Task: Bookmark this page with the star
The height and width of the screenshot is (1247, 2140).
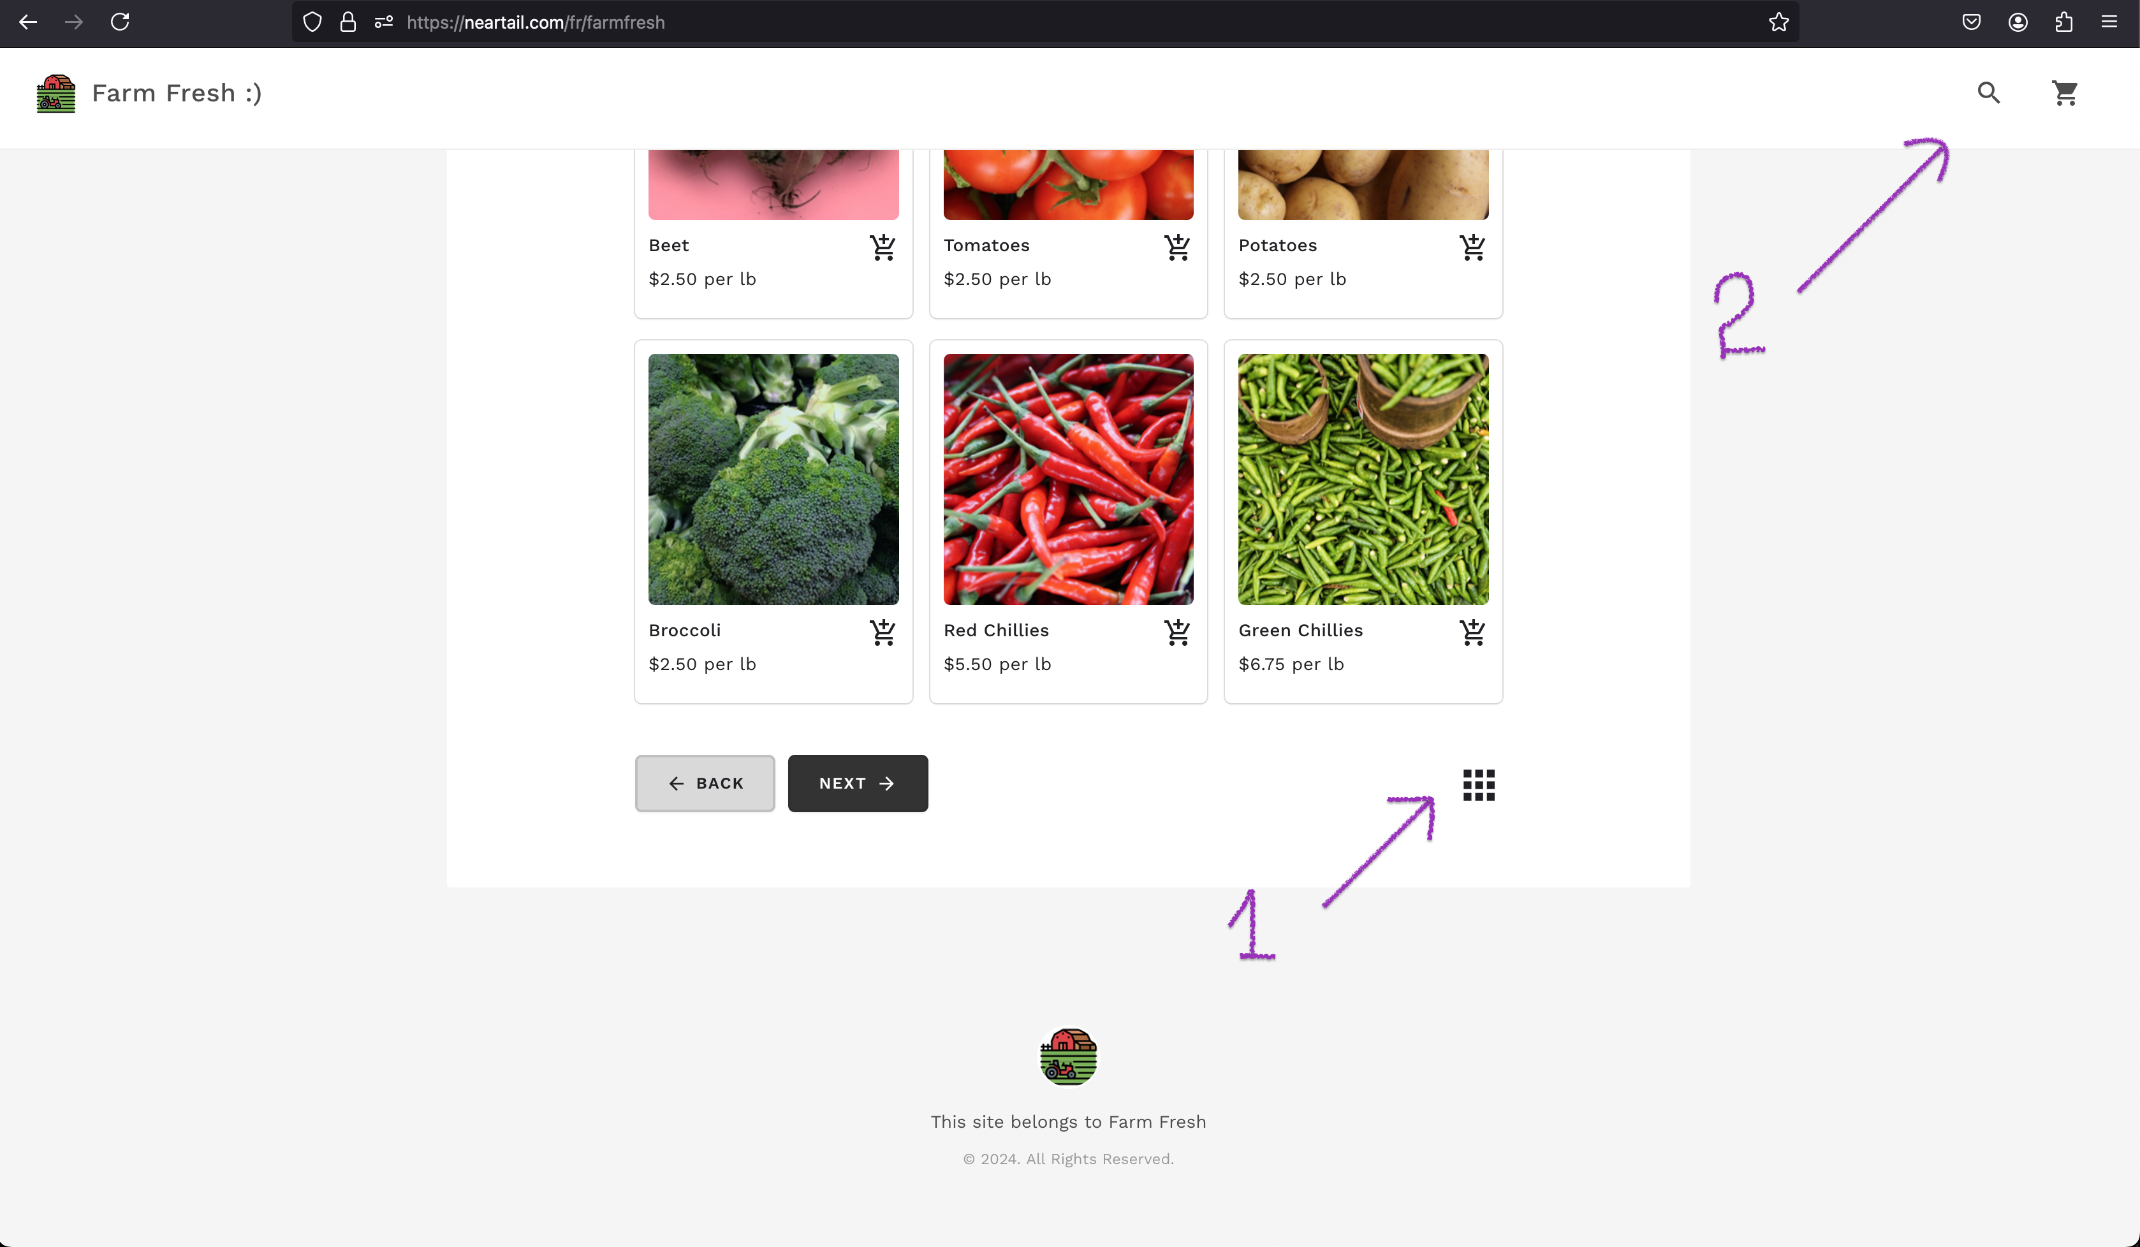Action: [x=1778, y=22]
